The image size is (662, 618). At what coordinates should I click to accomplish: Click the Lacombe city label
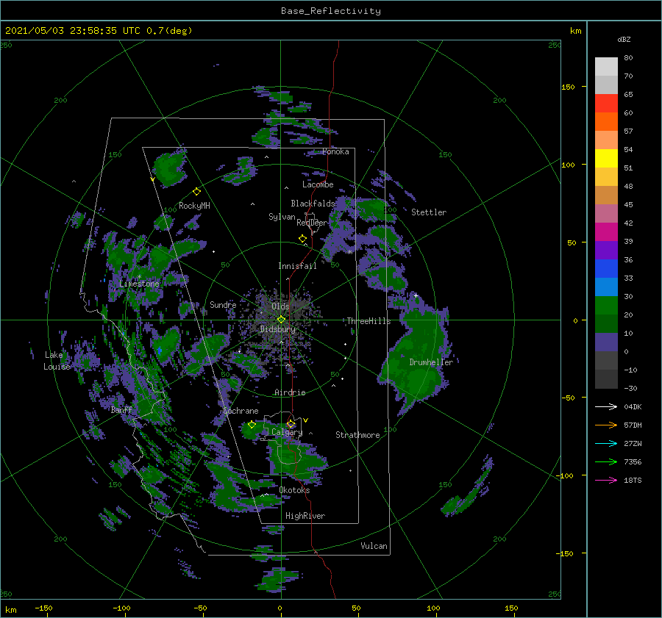pos(318,184)
